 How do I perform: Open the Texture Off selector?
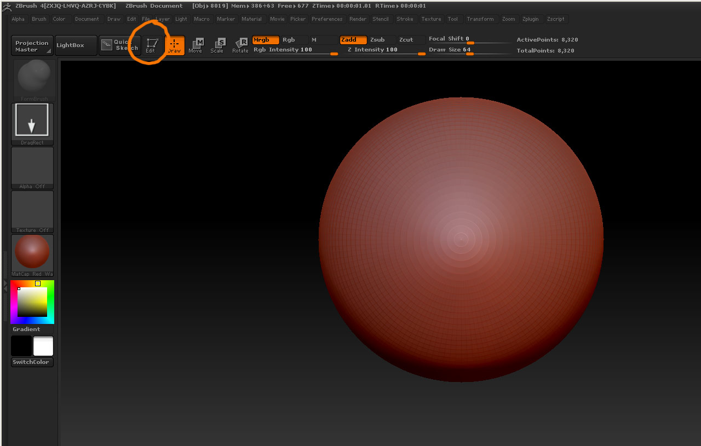(32, 211)
